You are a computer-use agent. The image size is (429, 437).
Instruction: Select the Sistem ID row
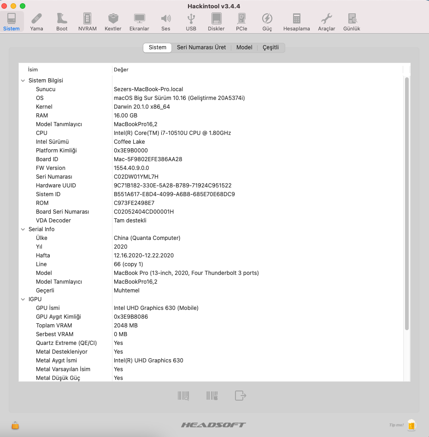[211, 194]
